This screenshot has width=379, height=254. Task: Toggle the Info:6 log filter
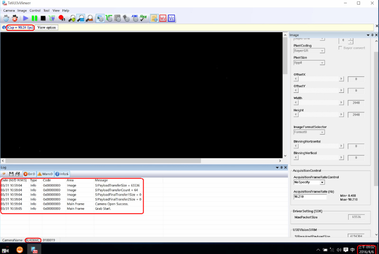click(x=62, y=174)
